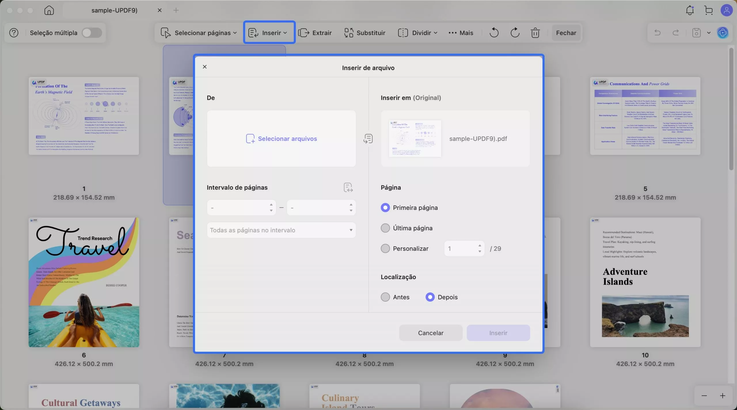Click the rotate counterclockwise icon

[494, 33]
